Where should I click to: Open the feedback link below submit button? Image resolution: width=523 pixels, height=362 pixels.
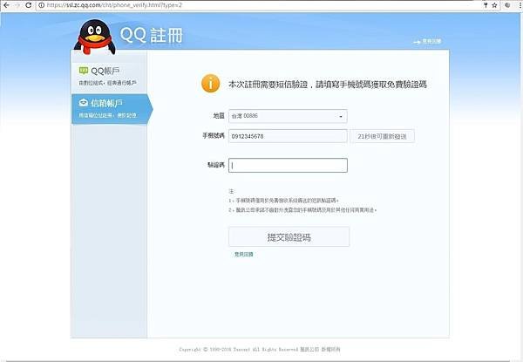244,254
